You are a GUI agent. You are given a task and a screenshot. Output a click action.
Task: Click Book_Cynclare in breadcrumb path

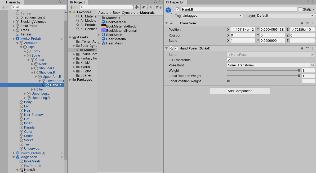[124, 12]
